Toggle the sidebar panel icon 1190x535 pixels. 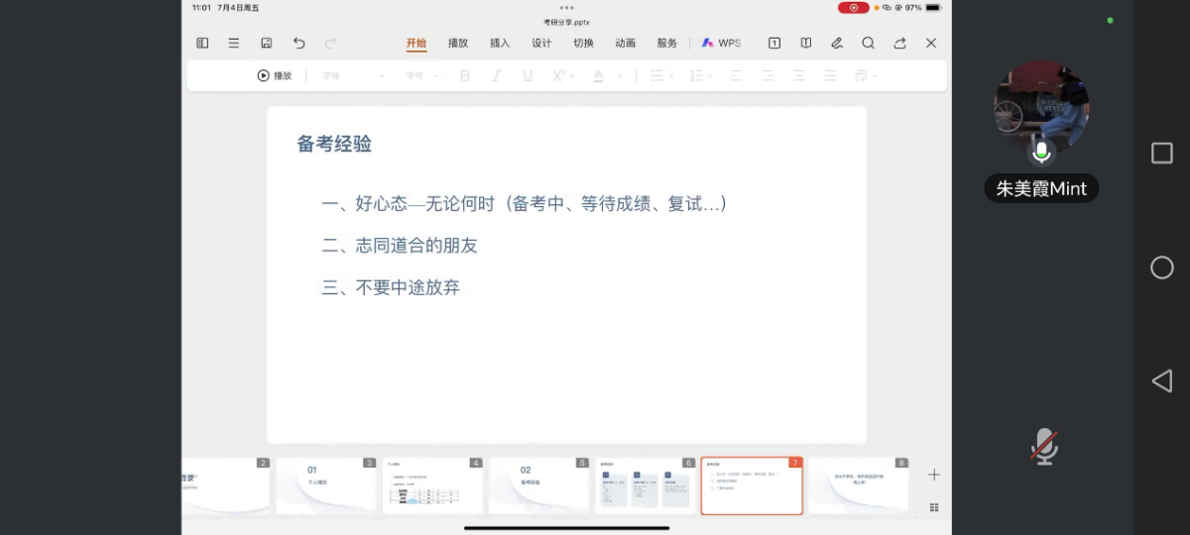(202, 44)
